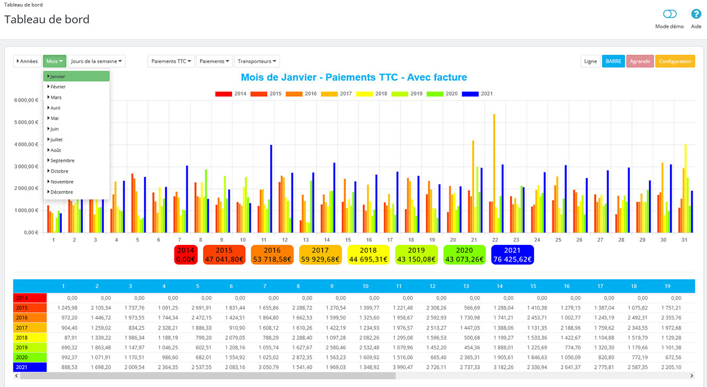The image size is (707, 387).
Task: Click the scrollbar left arrow
Action: coord(16,376)
